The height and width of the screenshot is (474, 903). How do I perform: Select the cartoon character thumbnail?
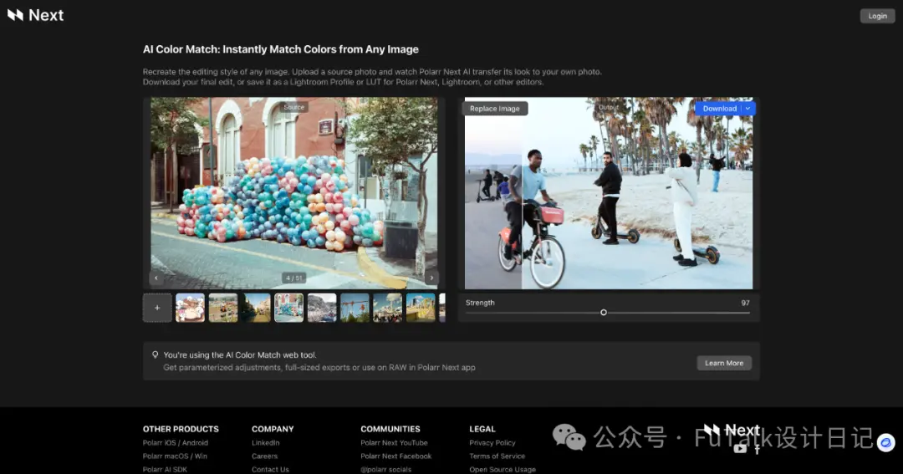pos(190,308)
